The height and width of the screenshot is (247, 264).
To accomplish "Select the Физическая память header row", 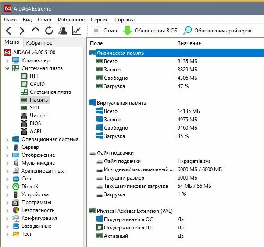I will 176,53.
